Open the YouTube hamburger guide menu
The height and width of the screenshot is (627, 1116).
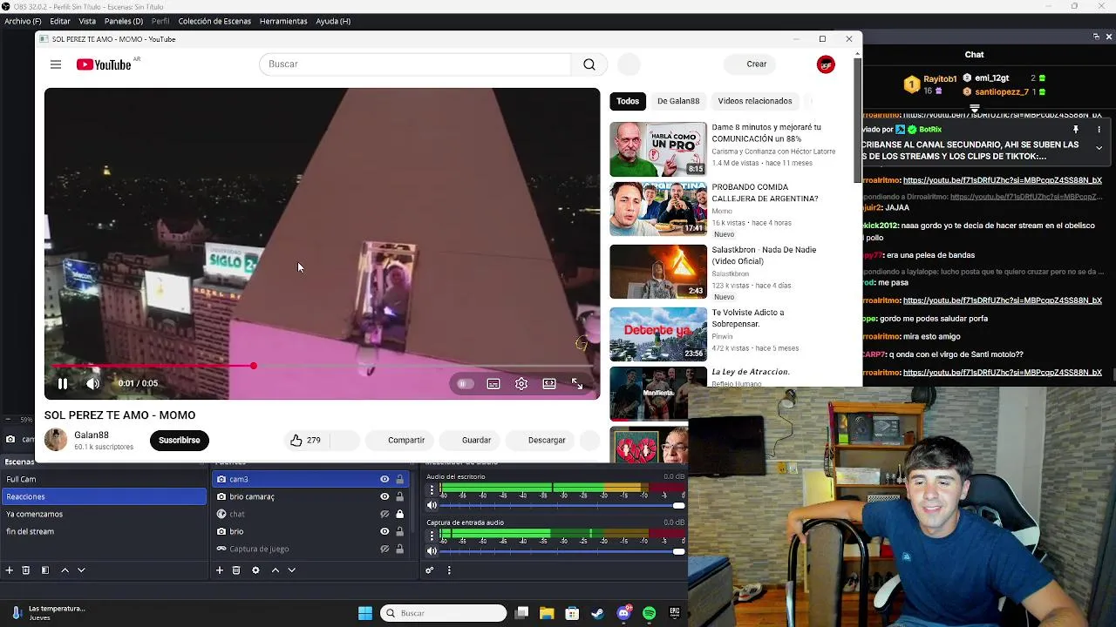(x=56, y=64)
